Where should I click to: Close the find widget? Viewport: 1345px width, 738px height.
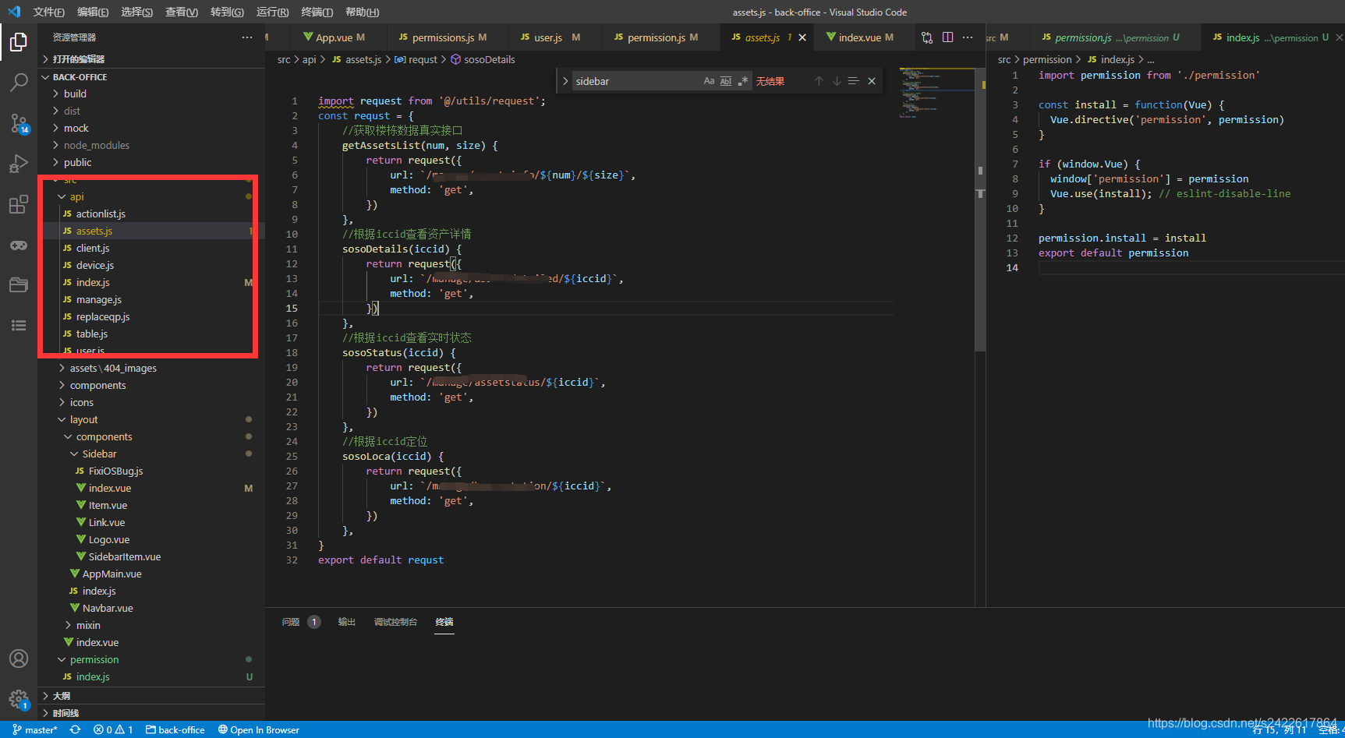coord(872,81)
